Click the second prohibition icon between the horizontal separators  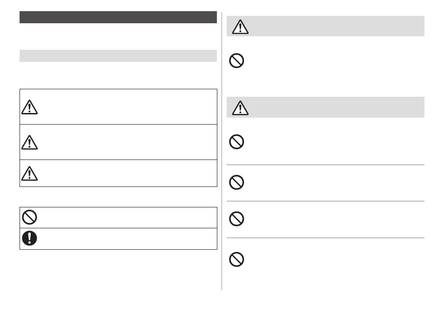click(236, 182)
